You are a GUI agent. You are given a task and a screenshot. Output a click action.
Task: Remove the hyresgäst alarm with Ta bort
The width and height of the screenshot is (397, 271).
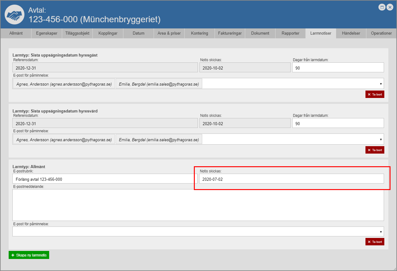point(375,94)
